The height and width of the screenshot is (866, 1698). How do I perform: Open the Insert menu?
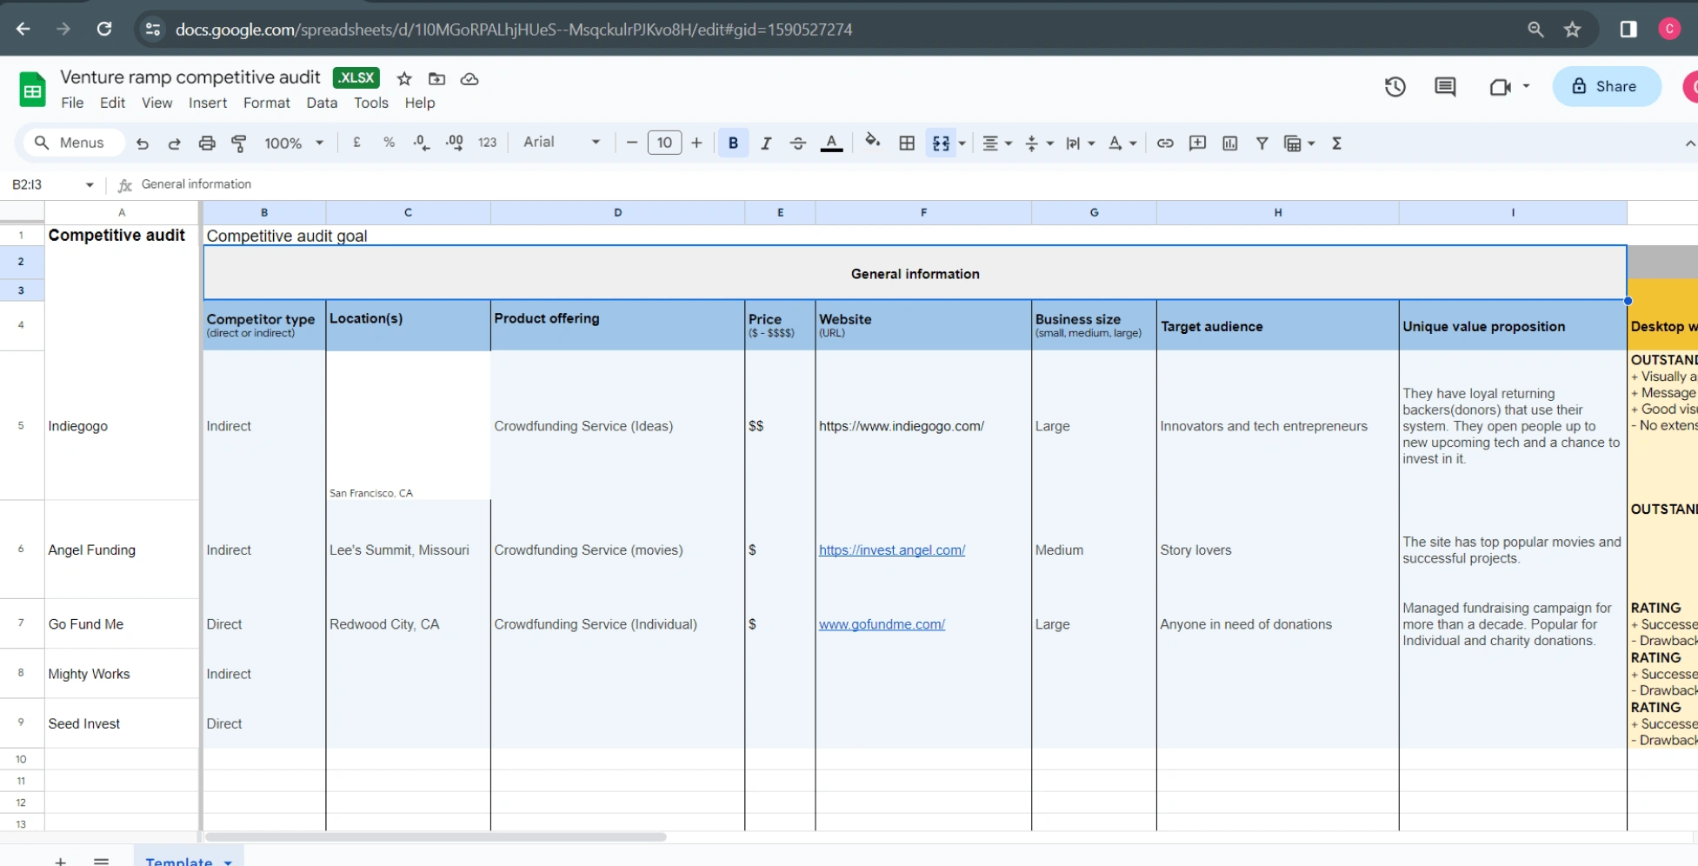click(x=208, y=103)
